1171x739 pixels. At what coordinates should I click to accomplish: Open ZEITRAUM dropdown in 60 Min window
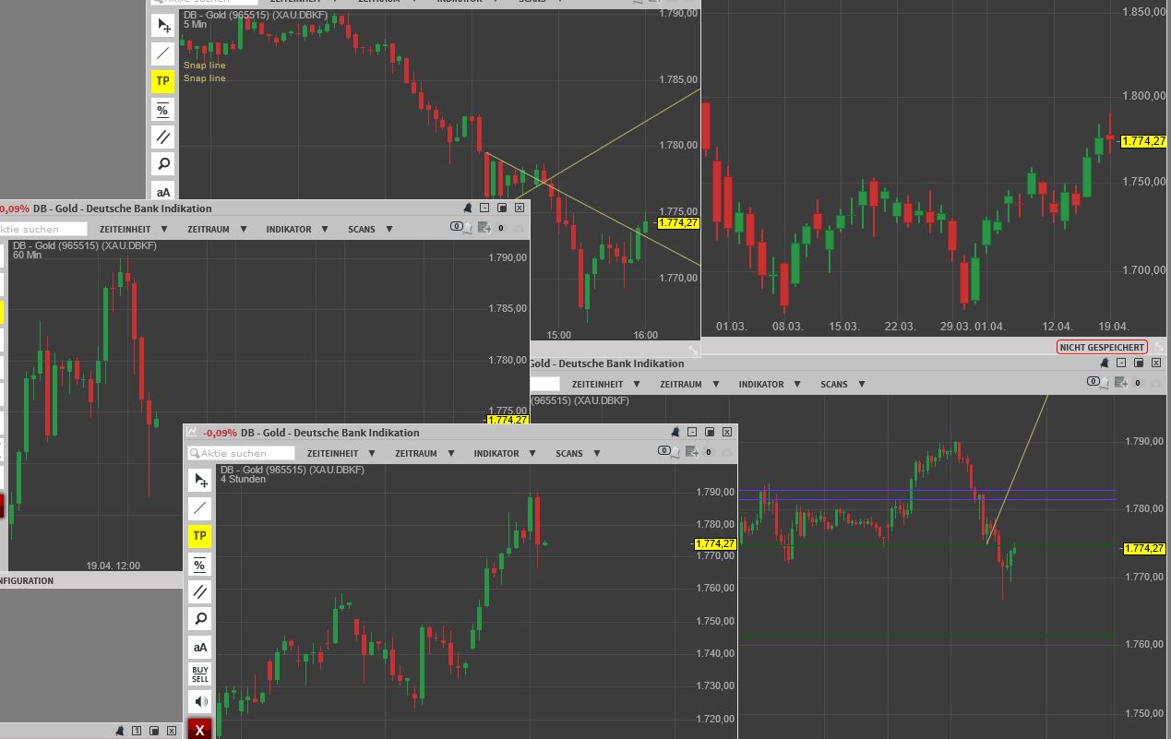tap(218, 229)
